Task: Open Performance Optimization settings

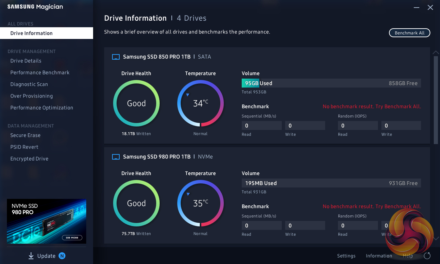Action: (42, 108)
